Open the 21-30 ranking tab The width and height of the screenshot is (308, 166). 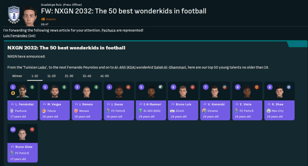click(69, 76)
